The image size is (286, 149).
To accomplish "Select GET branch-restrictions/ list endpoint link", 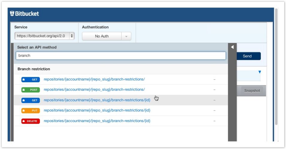I will 94,79.
